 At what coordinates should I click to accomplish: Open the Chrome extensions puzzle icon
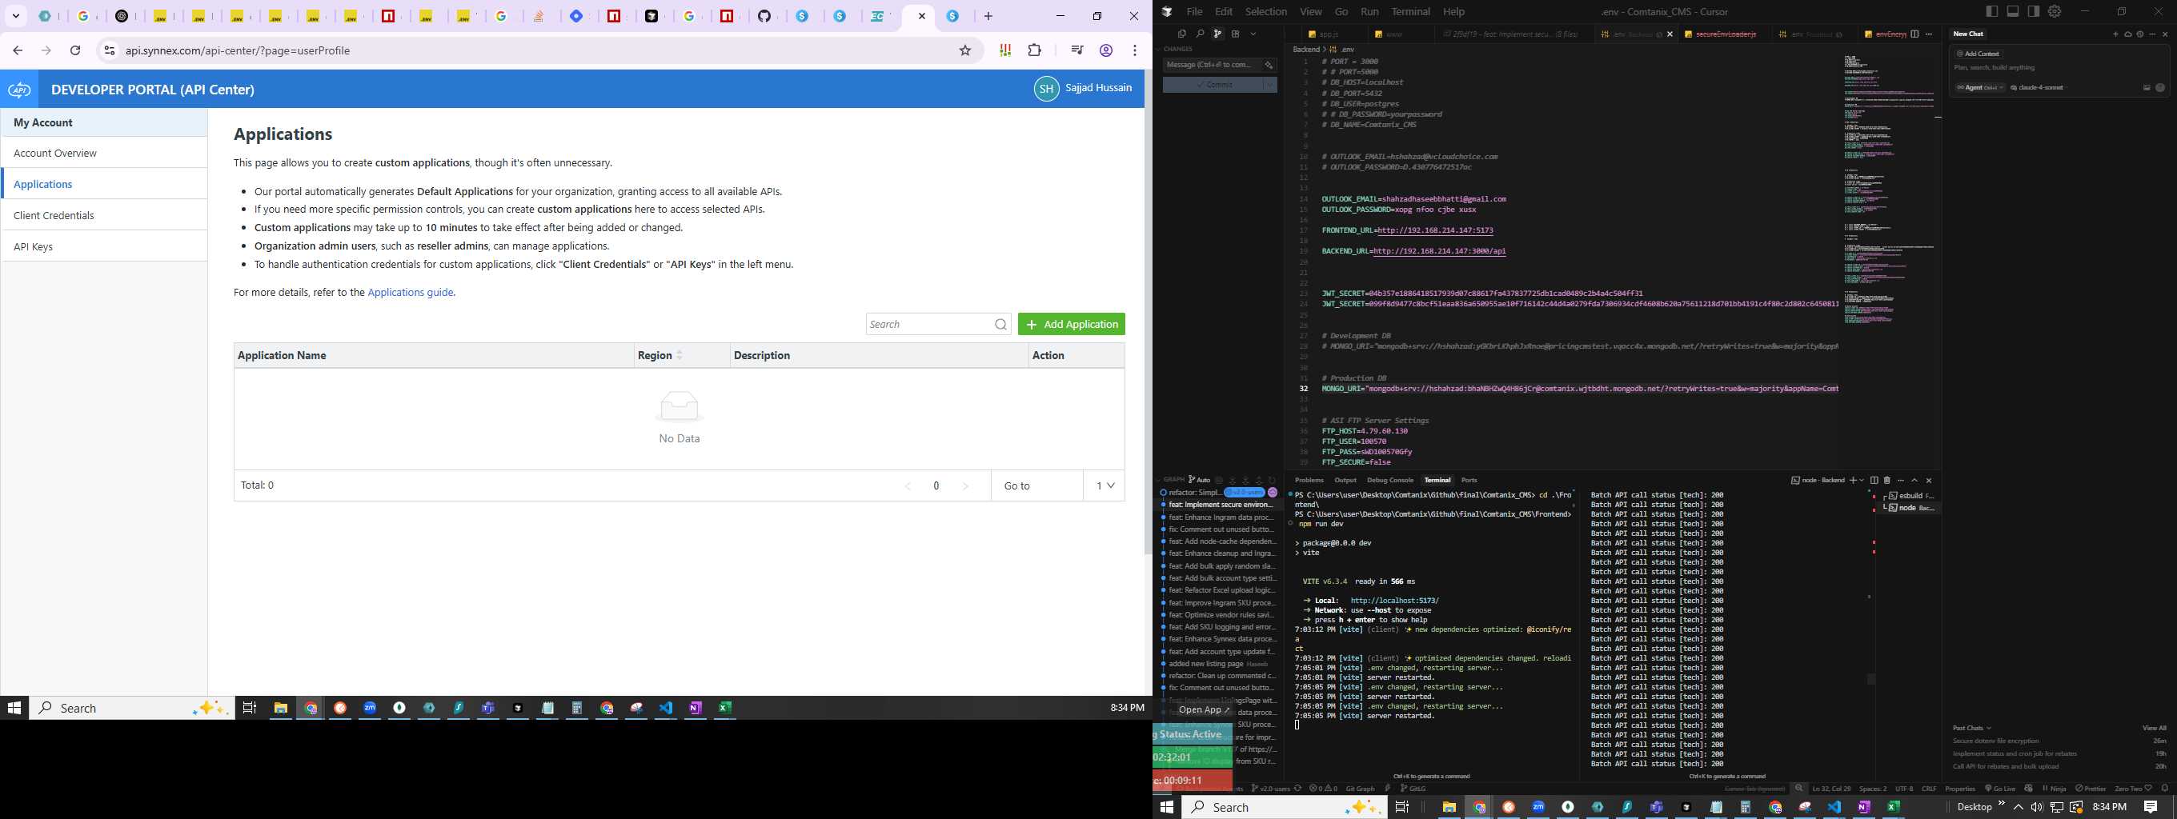point(1034,50)
